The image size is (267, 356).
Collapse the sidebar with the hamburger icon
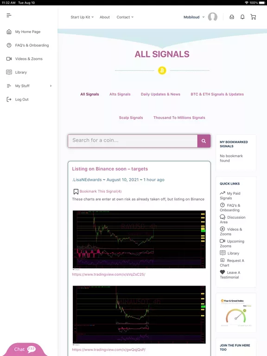tap(9, 15)
